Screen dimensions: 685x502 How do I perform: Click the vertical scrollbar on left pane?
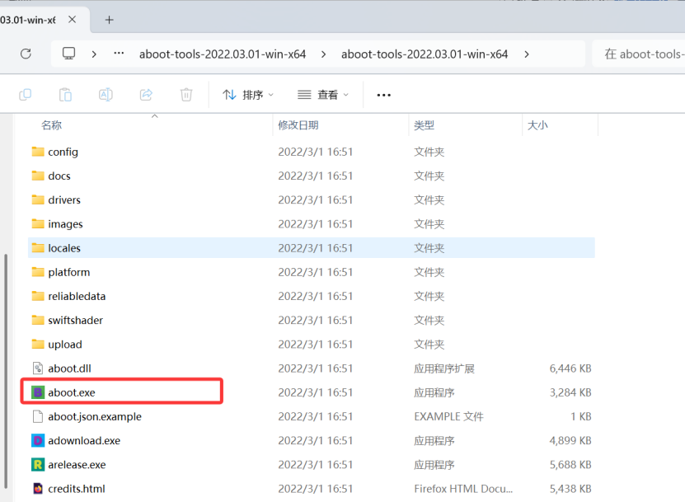(6, 372)
